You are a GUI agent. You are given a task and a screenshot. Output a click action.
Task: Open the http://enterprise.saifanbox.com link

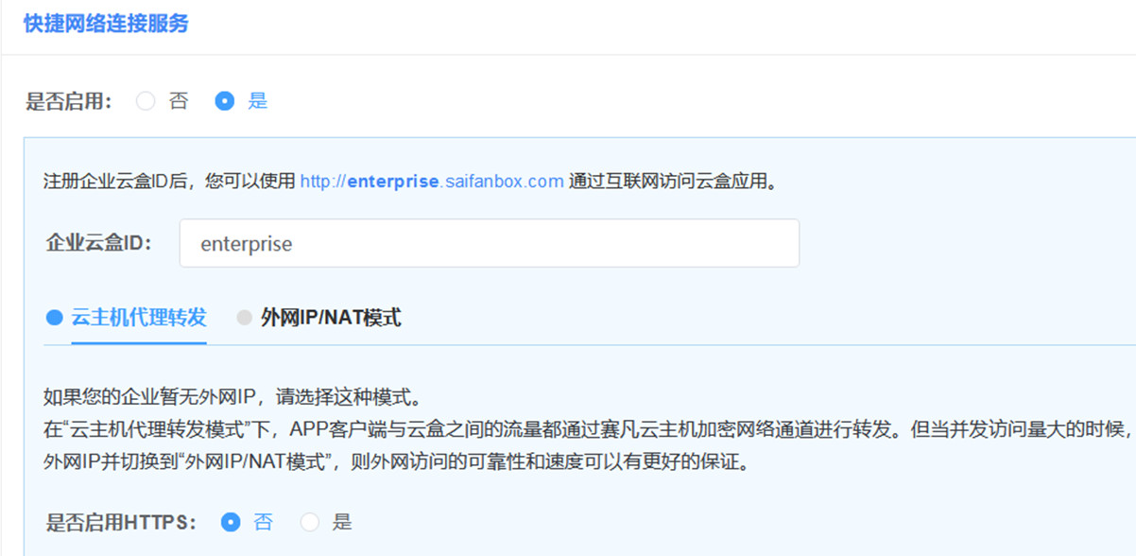[x=432, y=182]
